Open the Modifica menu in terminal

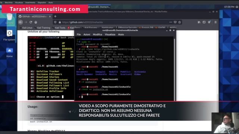click(97, 35)
